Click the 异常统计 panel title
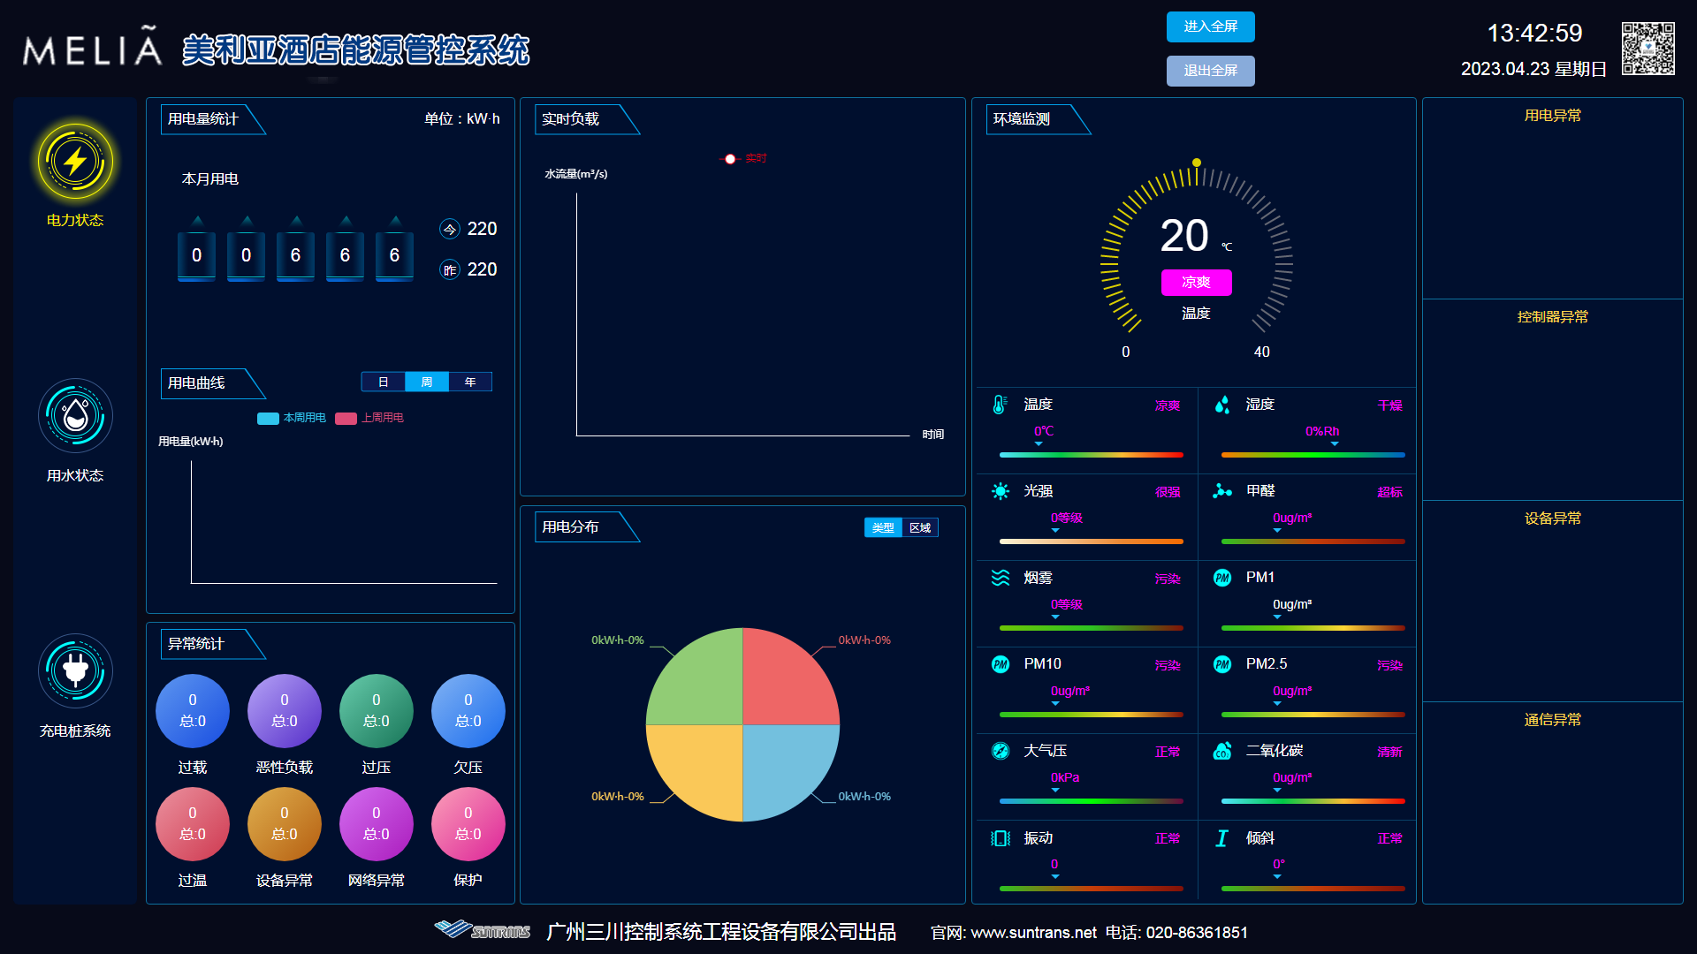 pos(196,644)
